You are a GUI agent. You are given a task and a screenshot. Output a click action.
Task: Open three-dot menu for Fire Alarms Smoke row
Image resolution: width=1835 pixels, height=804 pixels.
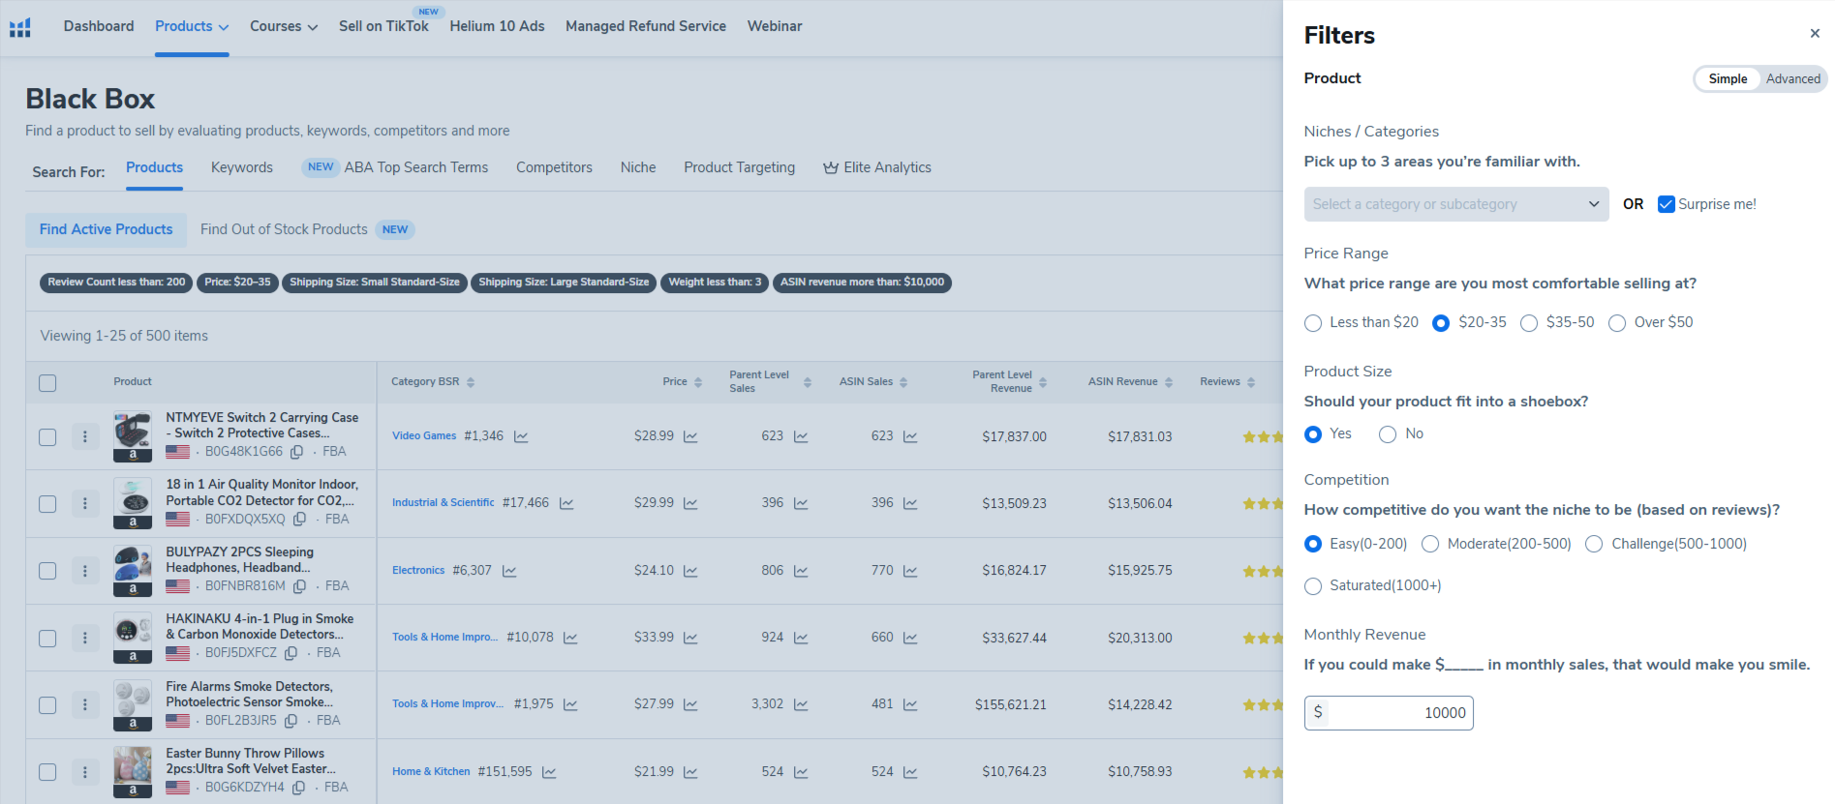tap(85, 704)
